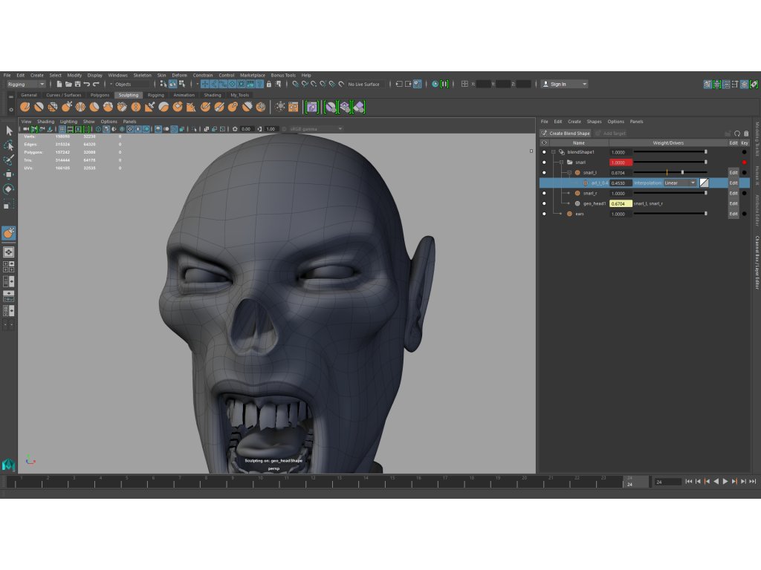
Task: Click the Scale tool in the toolbox
Action: [x=9, y=203]
